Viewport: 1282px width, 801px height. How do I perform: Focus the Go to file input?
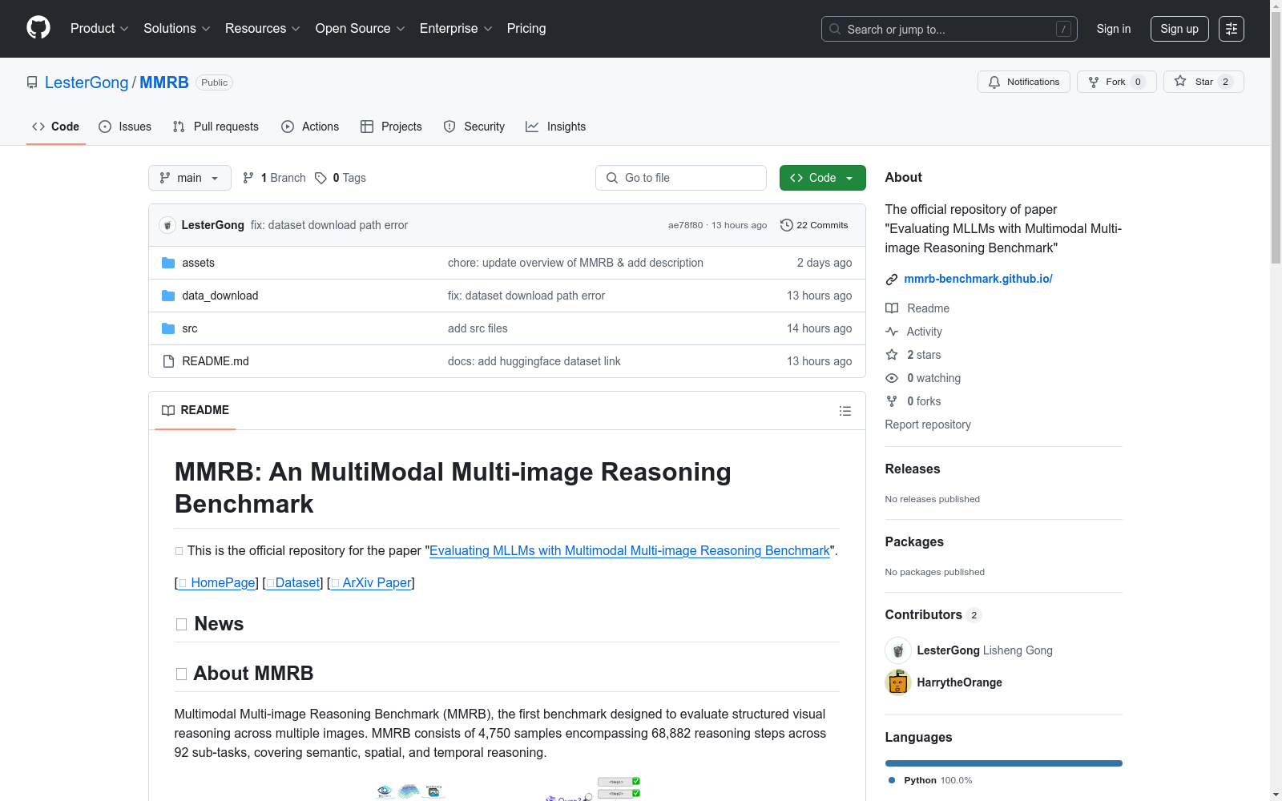(x=681, y=178)
